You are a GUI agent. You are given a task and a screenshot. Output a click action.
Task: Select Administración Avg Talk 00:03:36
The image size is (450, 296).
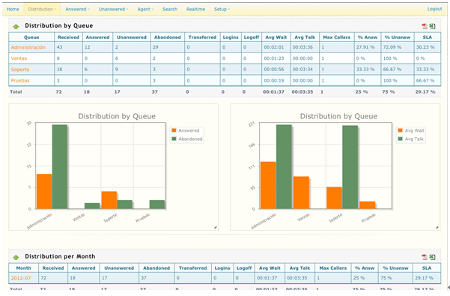tap(302, 47)
